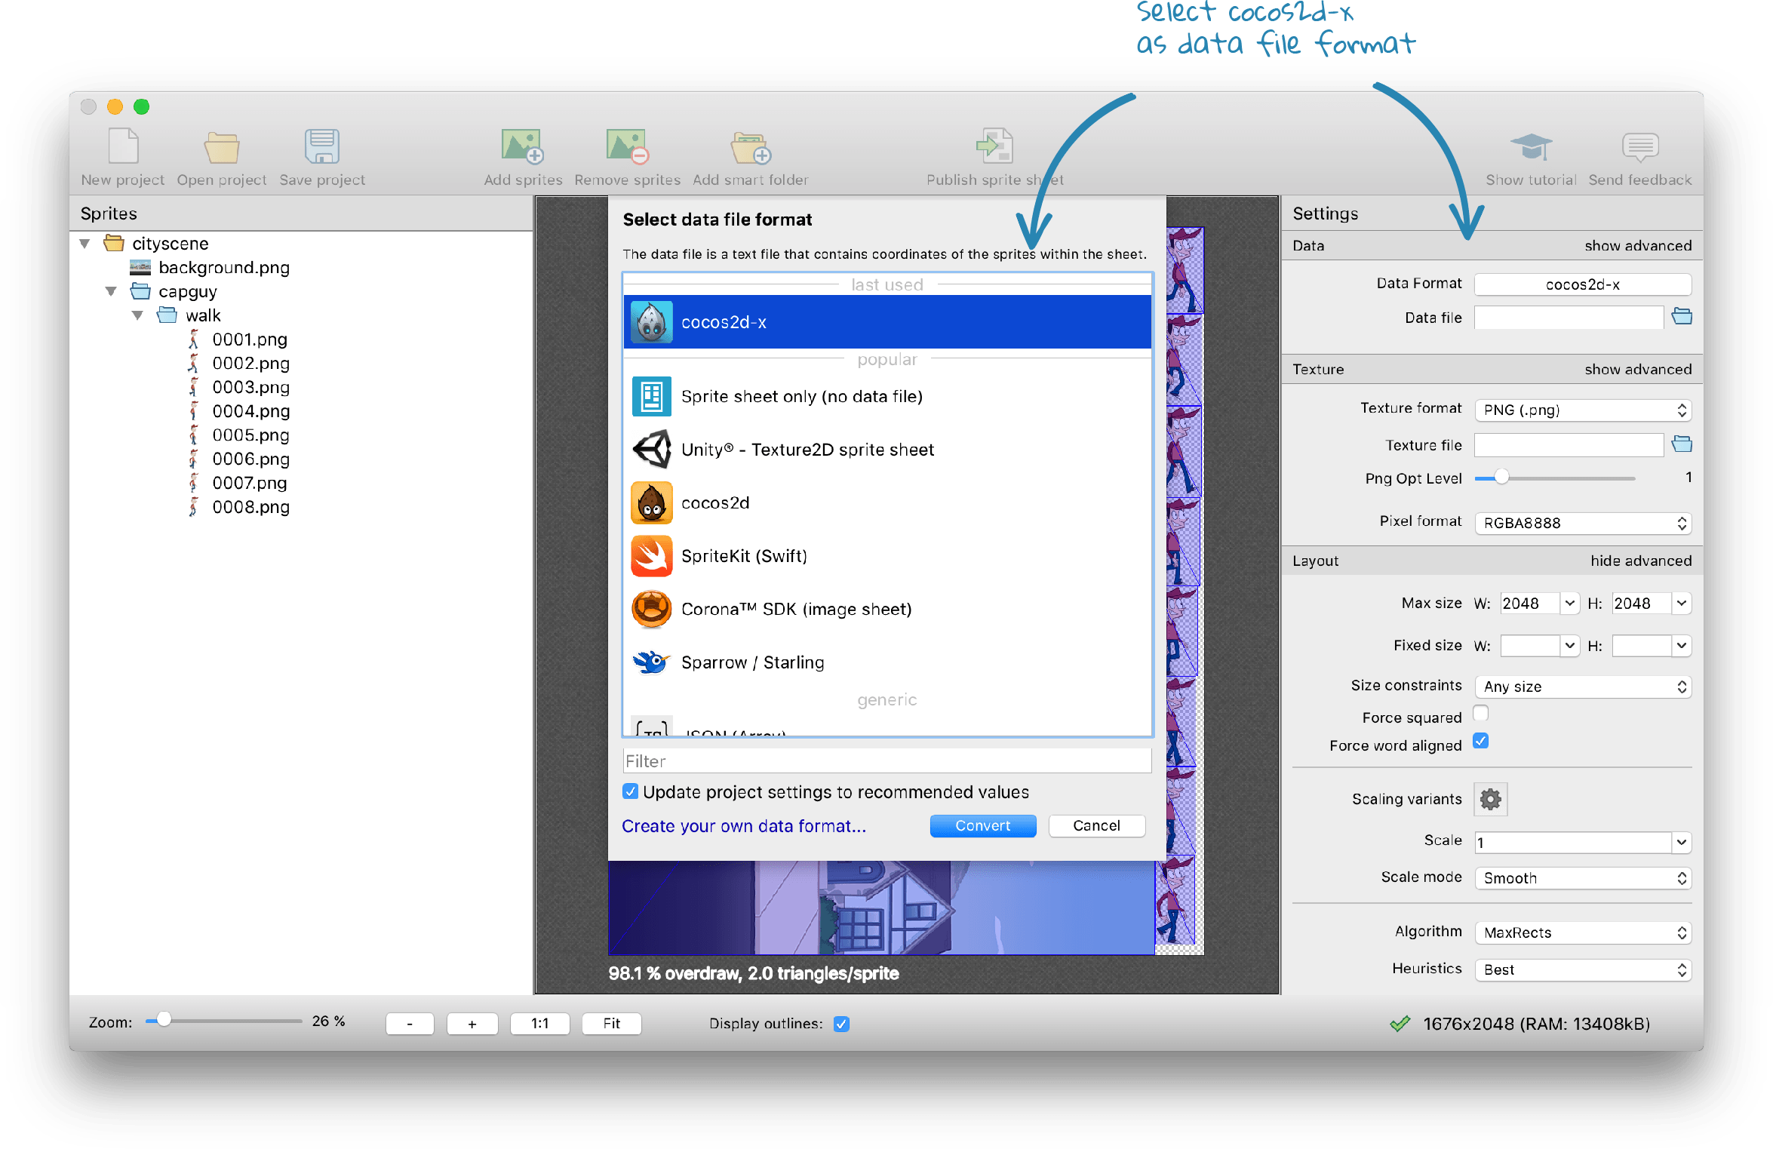Image resolution: width=1773 pixels, height=1149 pixels.
Task: Click the Data file text field
Action: pos(1569,318)
